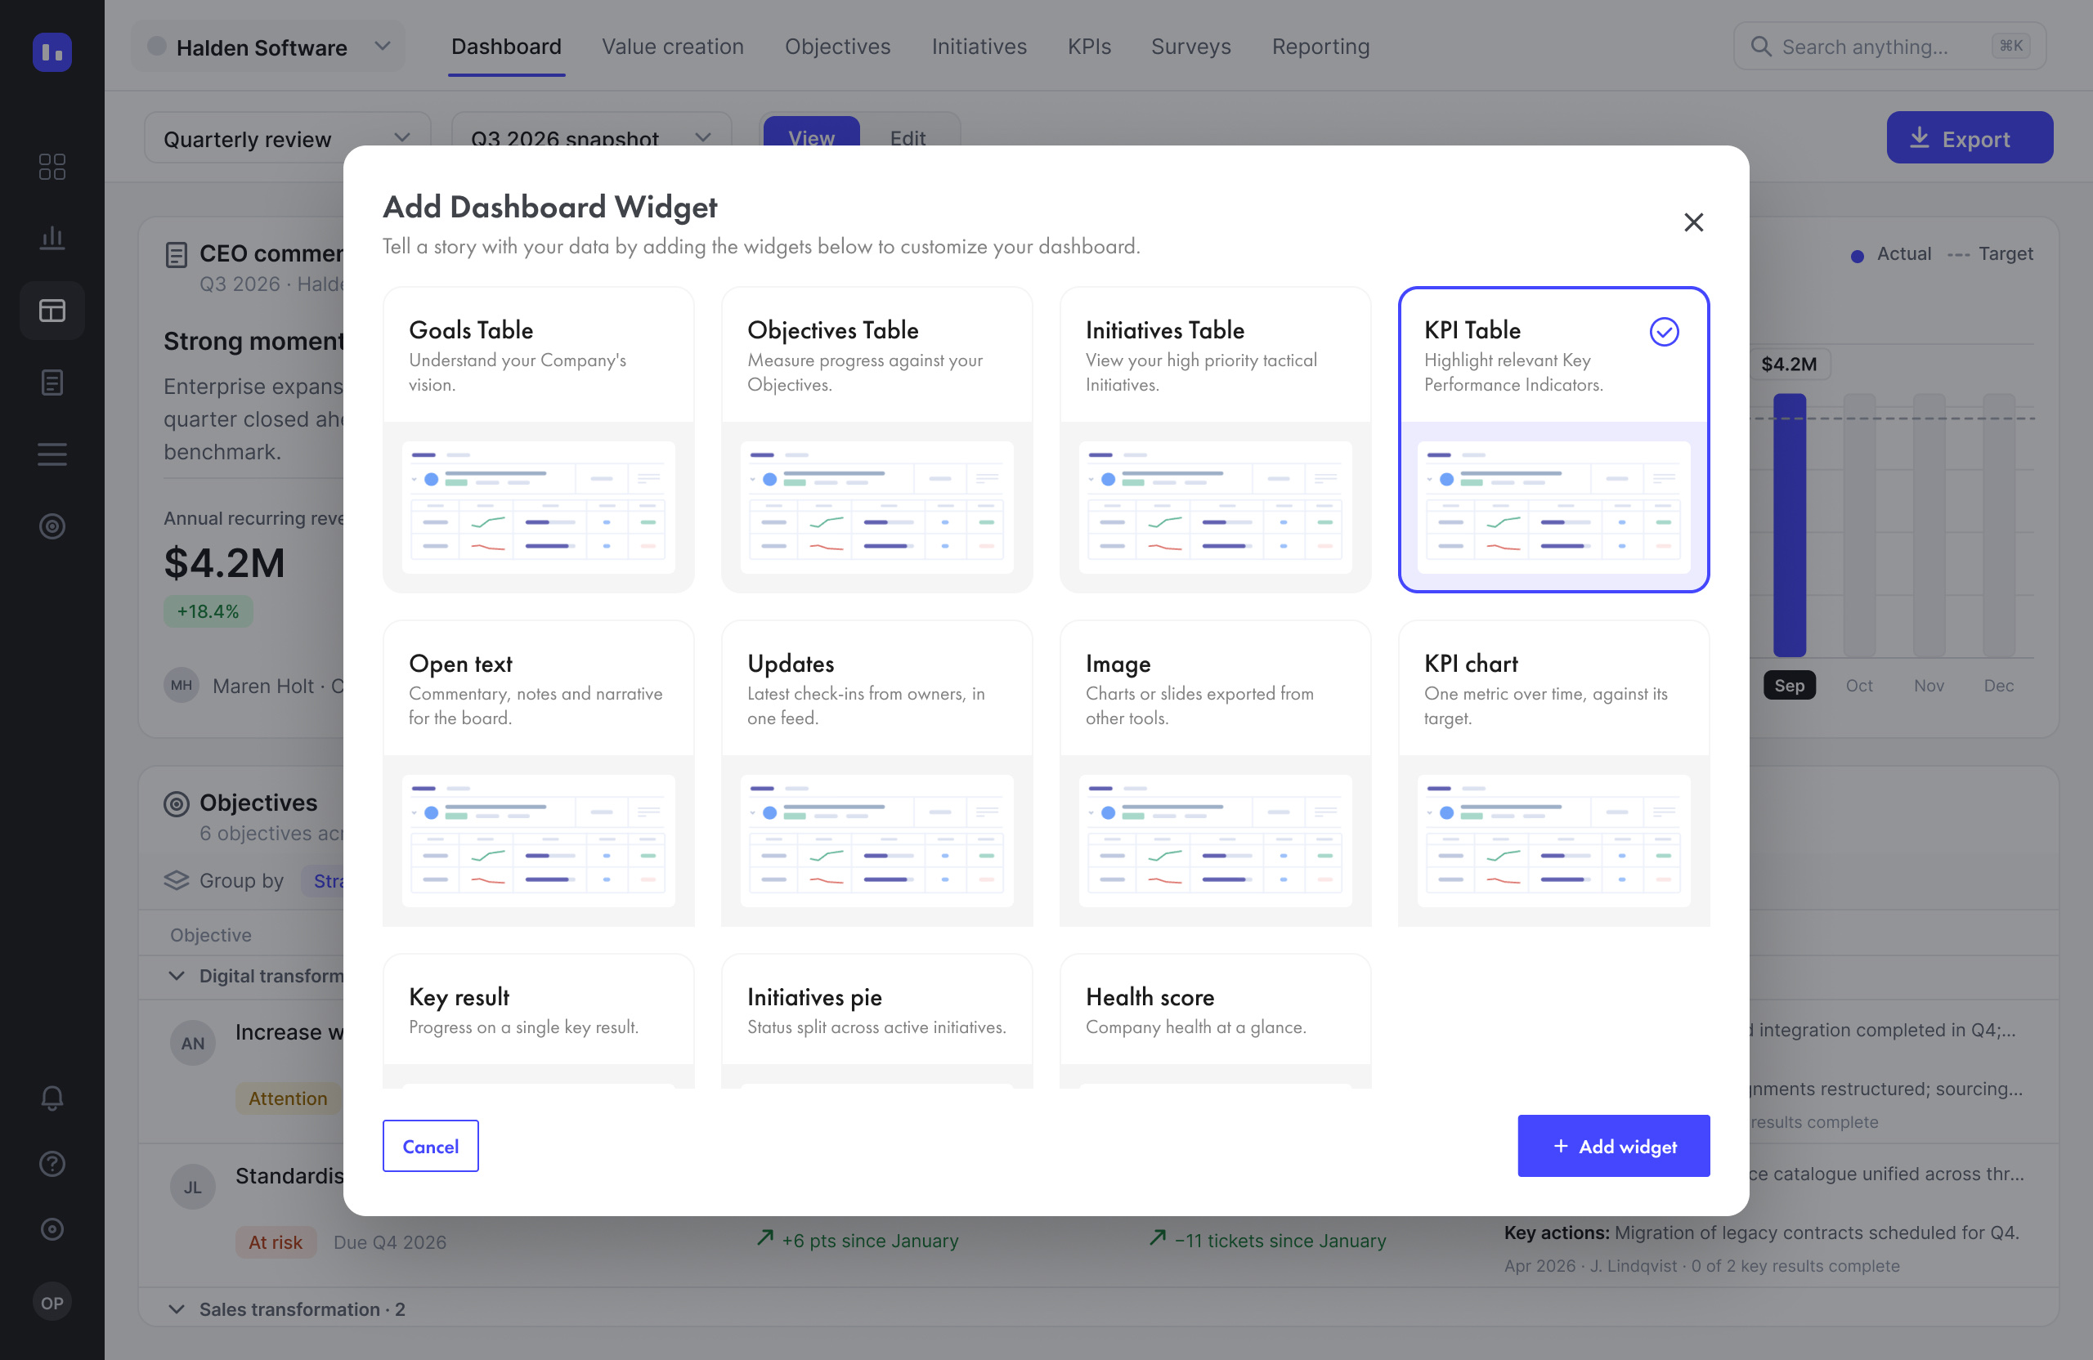Select the Image widget card
Viewport: 2093px width, 1360px height.
1214,772
